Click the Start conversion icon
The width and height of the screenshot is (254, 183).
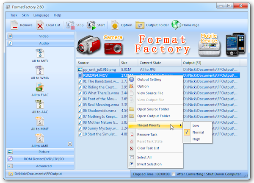point(91,25)
